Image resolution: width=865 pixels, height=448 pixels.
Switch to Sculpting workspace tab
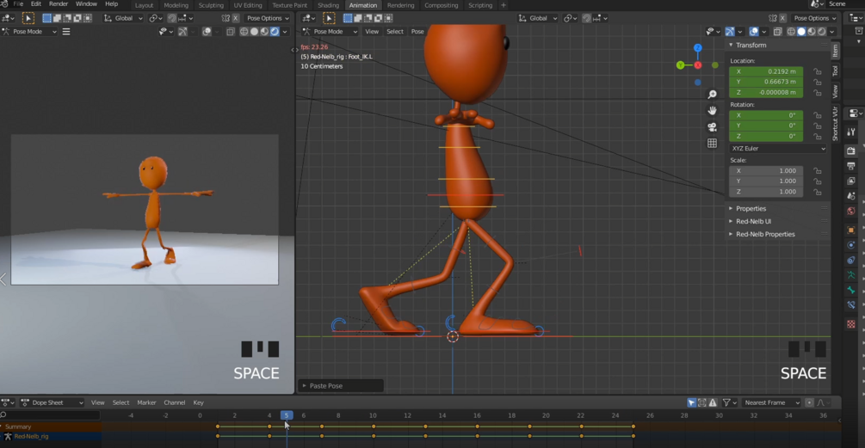click(211, 5)
